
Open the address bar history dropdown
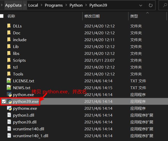141,5
